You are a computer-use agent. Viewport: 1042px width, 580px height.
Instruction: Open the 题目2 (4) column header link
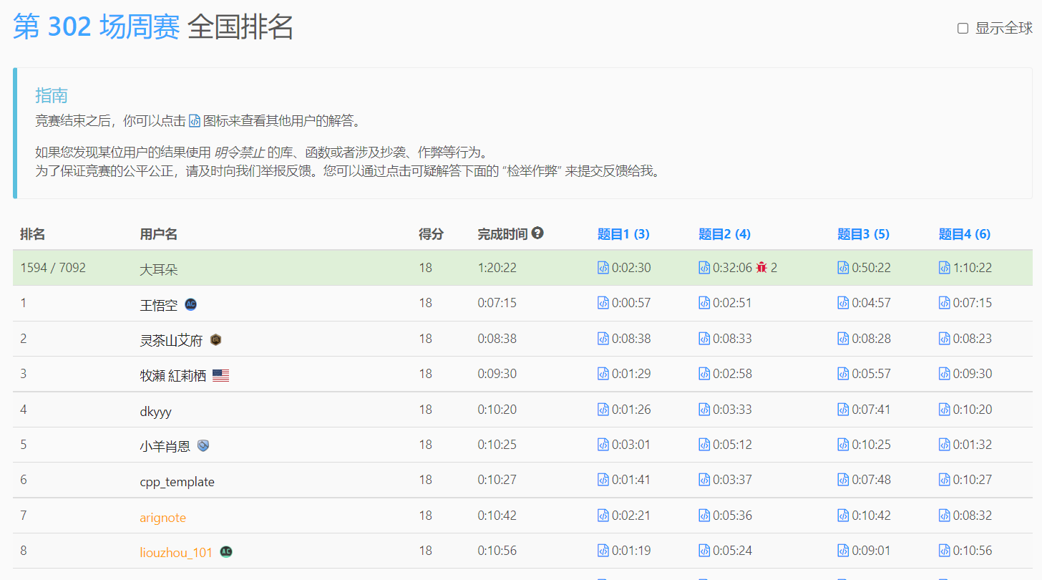(x=724, y=234)
